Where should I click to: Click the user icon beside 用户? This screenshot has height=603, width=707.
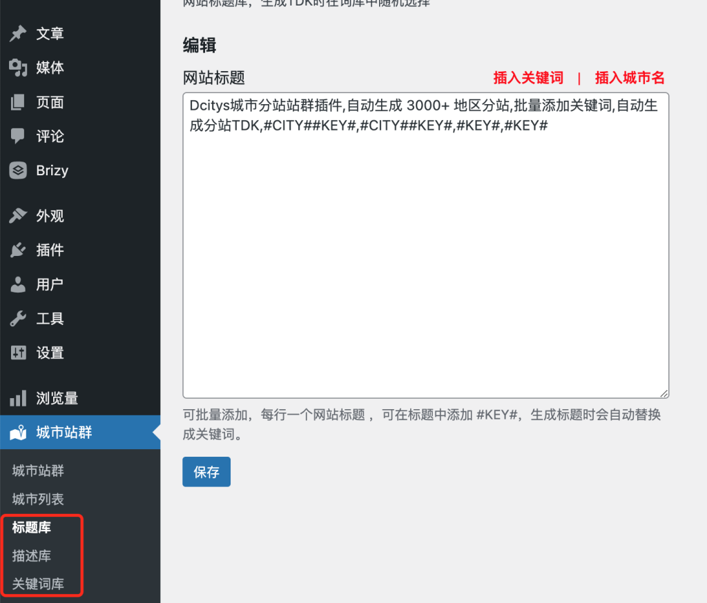tap(18, 284)
